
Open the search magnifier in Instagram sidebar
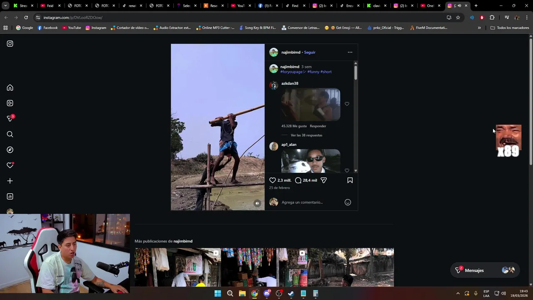10,134
